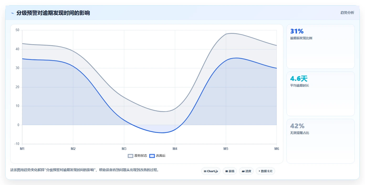The width and height of the screenshot is (365, 185).
Task: Toggle the 原有状态 legend swatch
Action: click(x=131, y=156)
